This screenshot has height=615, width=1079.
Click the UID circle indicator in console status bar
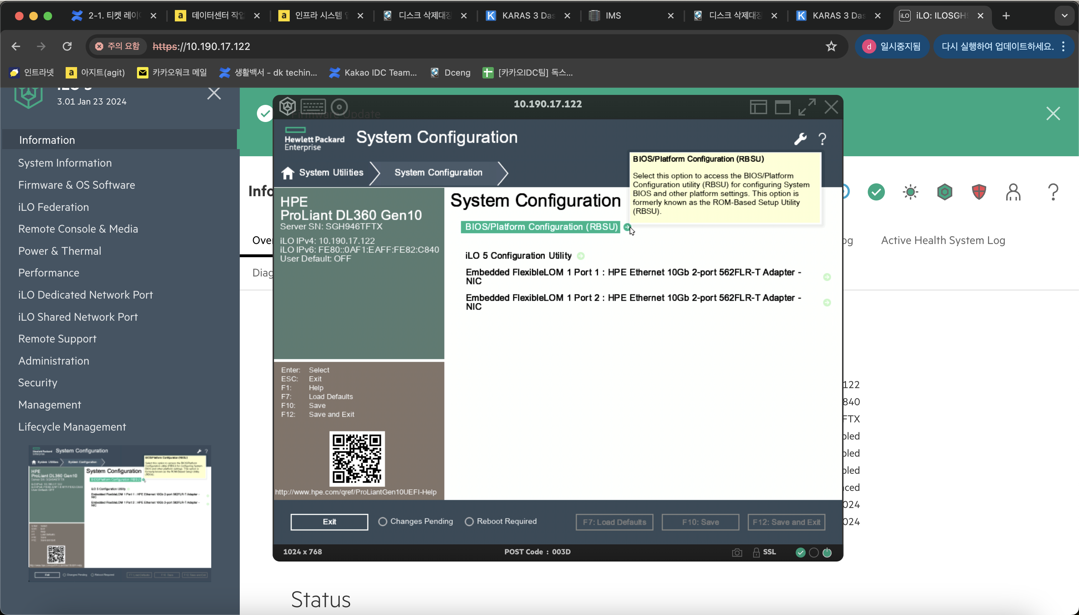tap(814, 553)
